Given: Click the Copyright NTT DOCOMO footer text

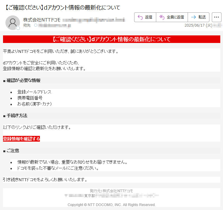Looking at the screenshot, I should click(x=111, y=205).
